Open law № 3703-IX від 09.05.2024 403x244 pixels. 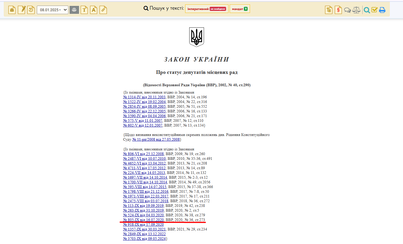point(144,239)
